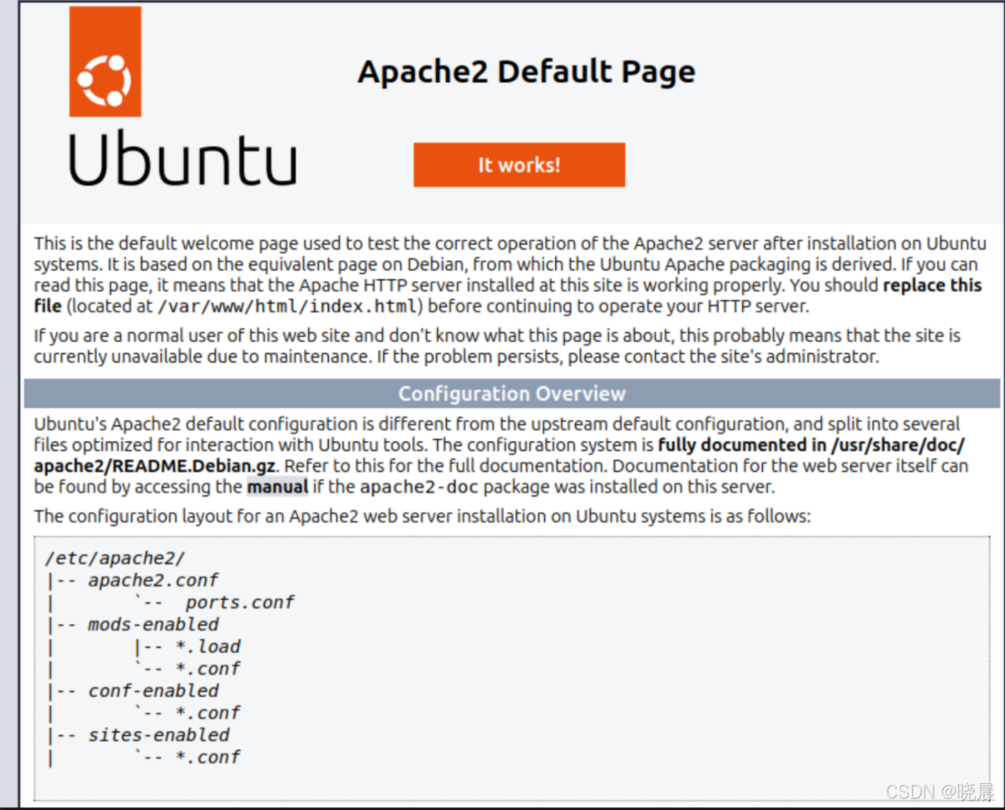Click the fully documented in /usr/share/doc/ text
The width and height of the screenshot is (1005, 810).
811,445
